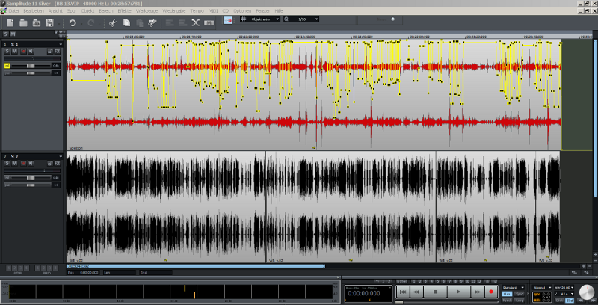This screenshot has width=598, height=305.
Task: Toggle speaker monitoring on track 2
Action: (x=31, y=164)
